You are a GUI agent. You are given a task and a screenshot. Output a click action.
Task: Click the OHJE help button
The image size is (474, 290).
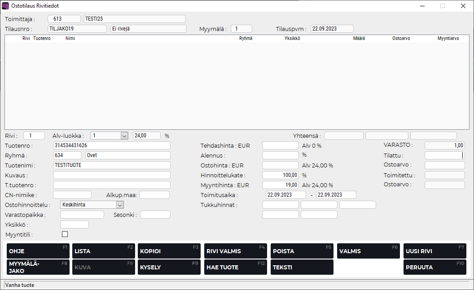(38, 251)
